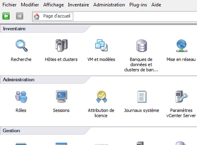Click Banques de données et clusters label
Screen dimensions: 197x145
[x=141, y=65]
